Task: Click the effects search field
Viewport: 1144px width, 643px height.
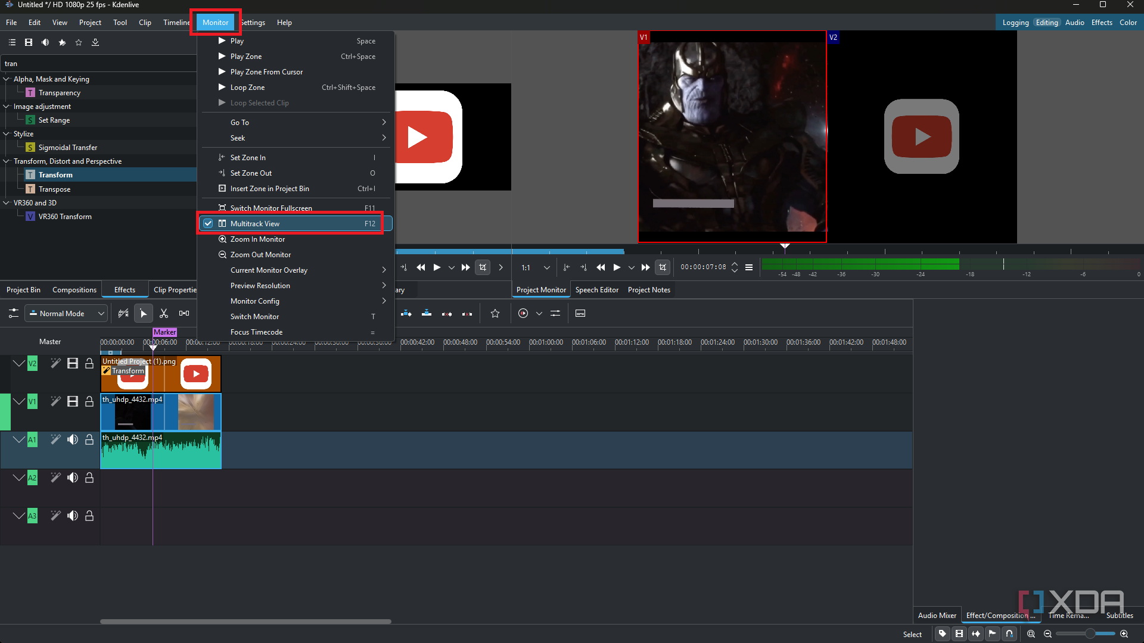Action: [x=98, y=63]
